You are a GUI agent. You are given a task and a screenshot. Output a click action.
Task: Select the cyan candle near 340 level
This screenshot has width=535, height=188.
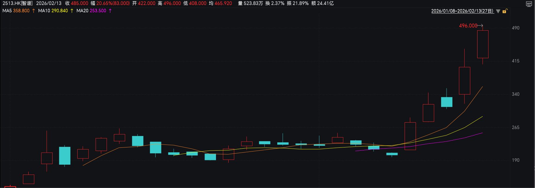tap(447, 102)
